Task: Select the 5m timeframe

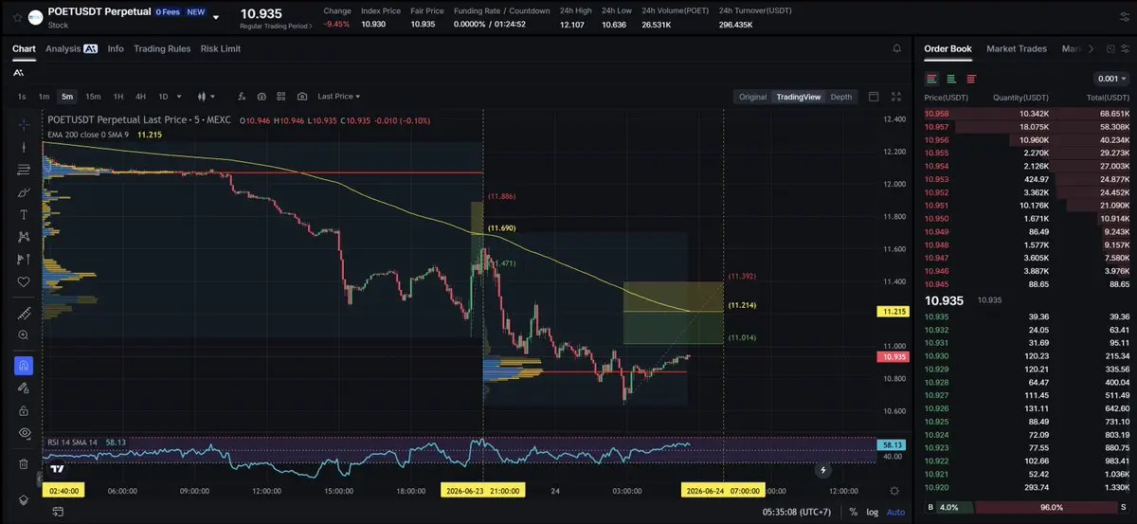Action: click(x=67, y=97)
